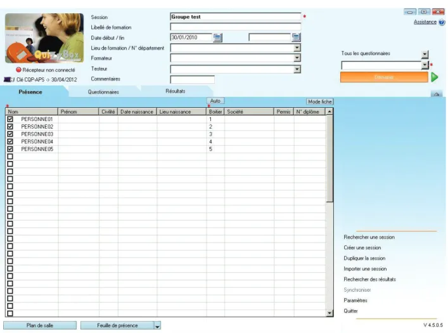Open the end date calendar picker
This screenshot has width=448, height=333.
[296, 37]
